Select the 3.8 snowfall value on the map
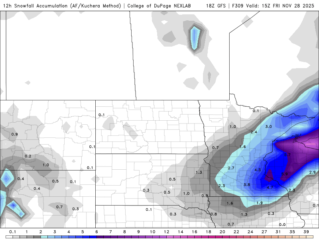This screenshot has height=239, width=319. click(x=246, y=184)
